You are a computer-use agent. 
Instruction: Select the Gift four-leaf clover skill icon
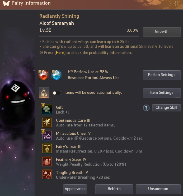[x=47, y=109]
